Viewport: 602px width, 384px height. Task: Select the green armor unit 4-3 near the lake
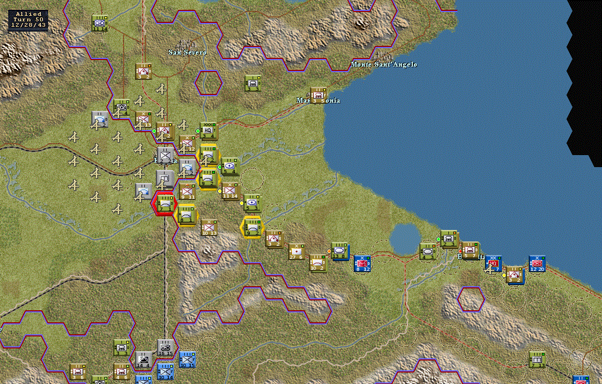(x=428, y=251)
